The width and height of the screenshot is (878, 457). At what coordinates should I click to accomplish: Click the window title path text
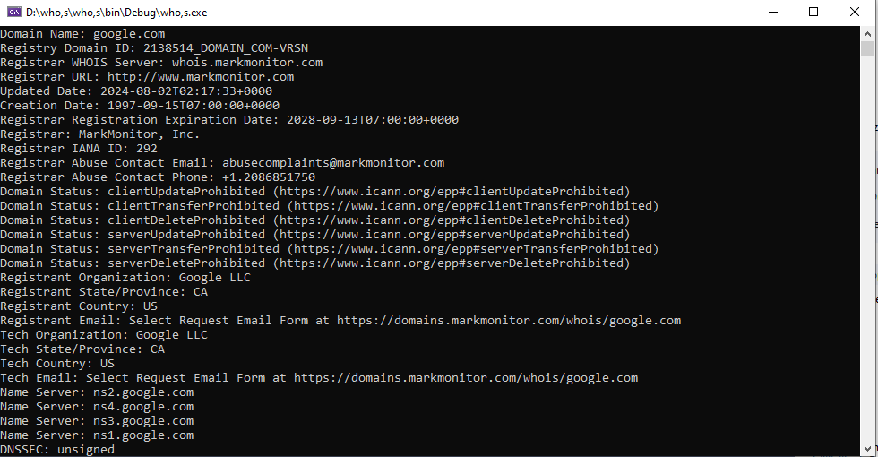click(116, 13)
